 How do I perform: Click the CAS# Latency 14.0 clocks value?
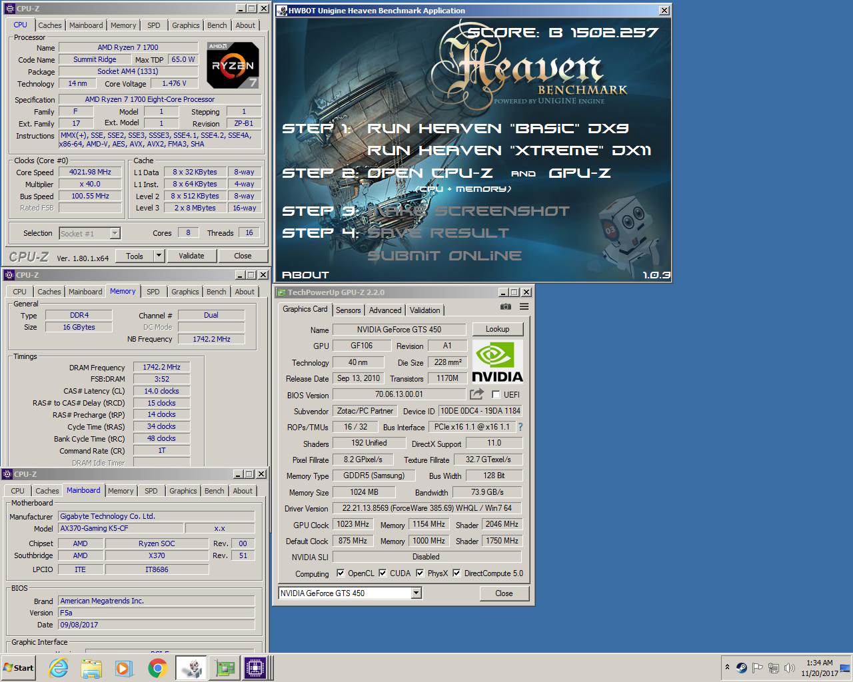click(162, 391)
